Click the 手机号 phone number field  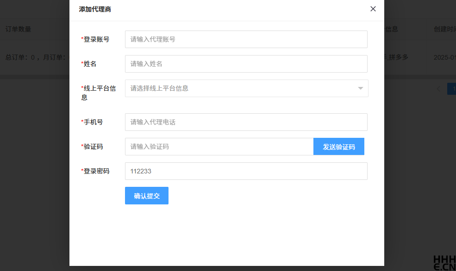pyautogui.click(x=246, y=122)
